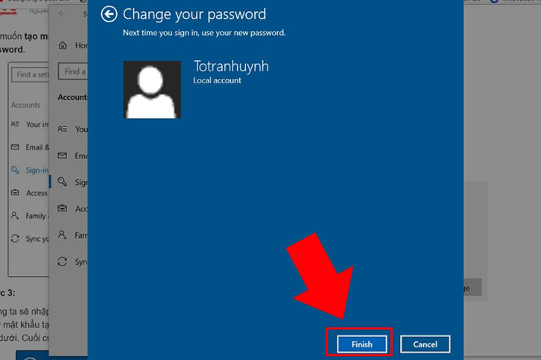Click the Cancel button
541x360 pixels.
tap(425, 344)
